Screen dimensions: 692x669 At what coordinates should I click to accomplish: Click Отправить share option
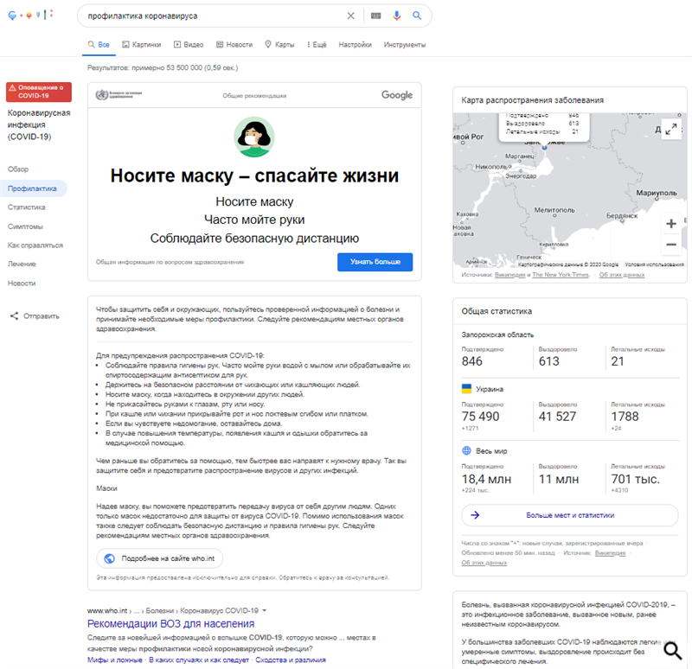35,316
